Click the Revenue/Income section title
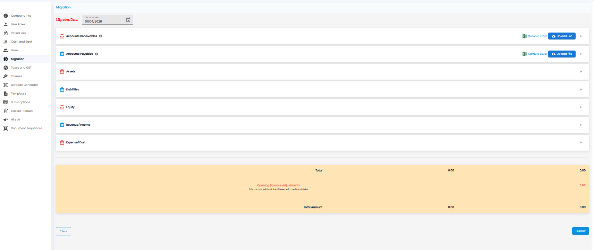This screenshot has height=250, width=594. [x=78, y=125]
